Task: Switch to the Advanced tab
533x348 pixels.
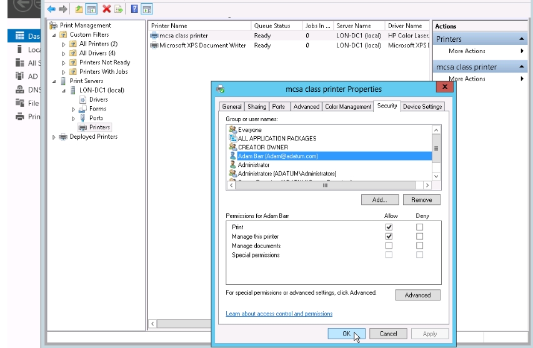Action: click(306, 107)
